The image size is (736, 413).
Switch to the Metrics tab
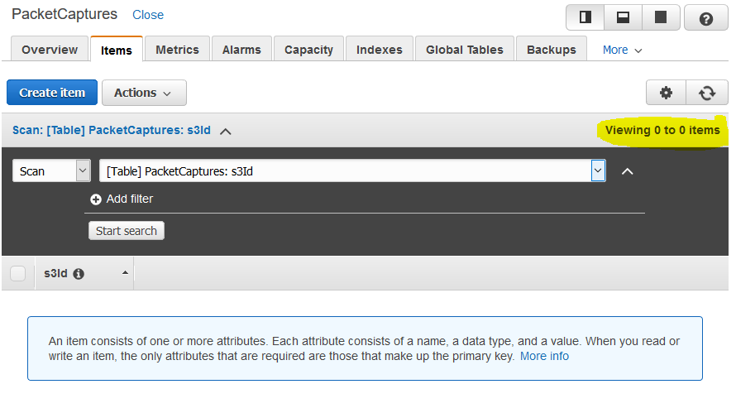point(178,50)
